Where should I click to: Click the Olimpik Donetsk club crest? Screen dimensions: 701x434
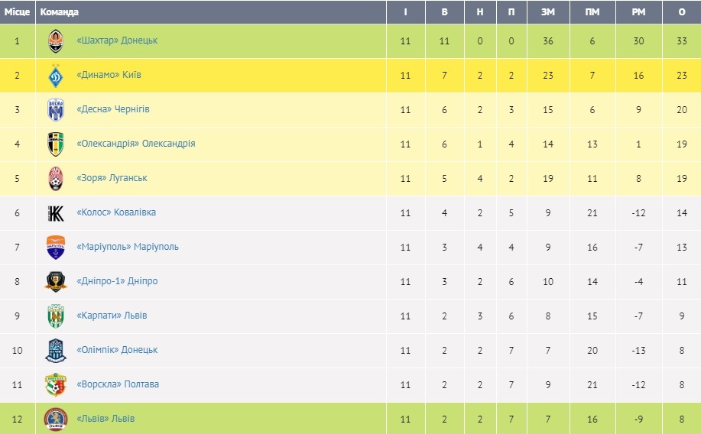(56, 350)
